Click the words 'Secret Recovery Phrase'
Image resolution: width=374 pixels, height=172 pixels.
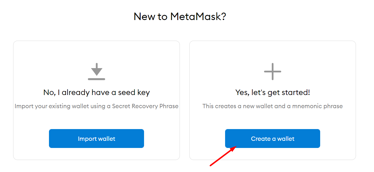pyautogui.click(x=145, y=106)
